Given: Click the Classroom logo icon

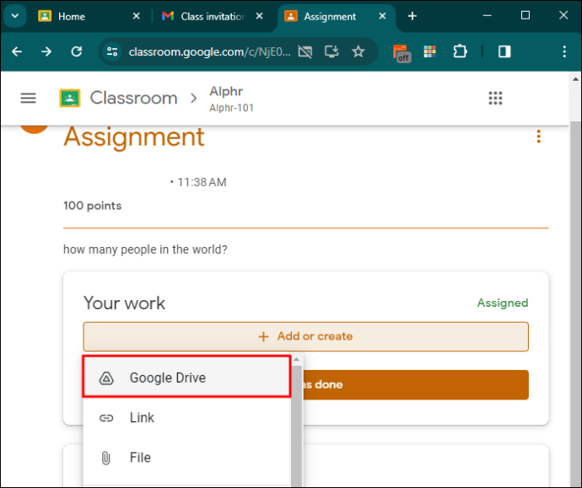Looking at the screenshot, I should [70, 99].
